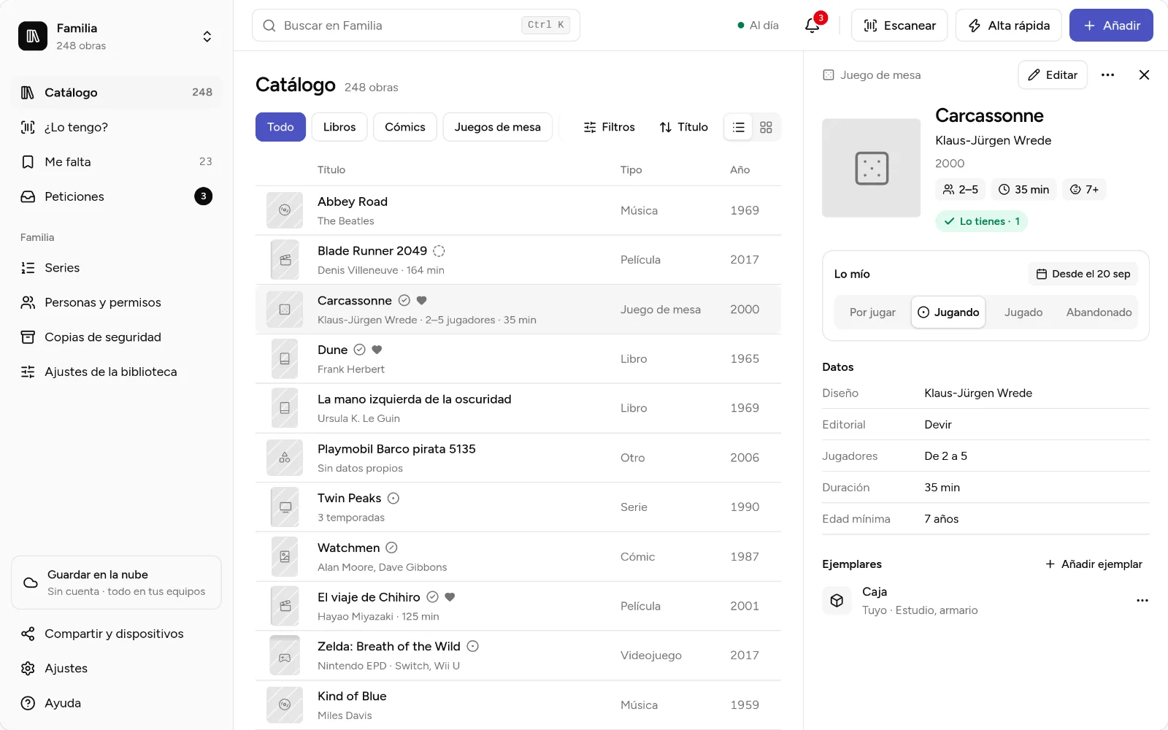Filter the catalog by Cómics
1168x730 pixels.
[x=405, y=127]
